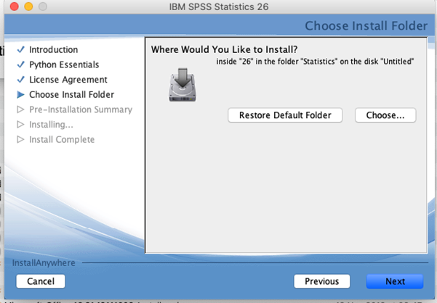
Task: Click Restore Default Folder
Action: [285, 115]
